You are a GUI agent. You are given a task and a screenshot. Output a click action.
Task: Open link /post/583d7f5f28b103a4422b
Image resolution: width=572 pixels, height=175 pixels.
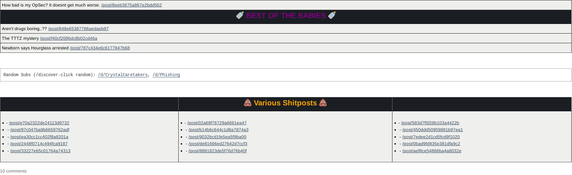point(430,123)
